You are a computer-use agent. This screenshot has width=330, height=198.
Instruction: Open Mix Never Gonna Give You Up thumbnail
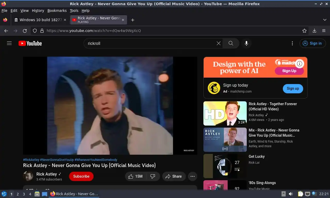coord(225,140)
